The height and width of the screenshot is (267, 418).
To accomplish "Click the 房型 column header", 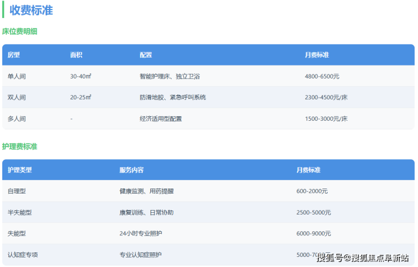I will [x=14, y=55].
